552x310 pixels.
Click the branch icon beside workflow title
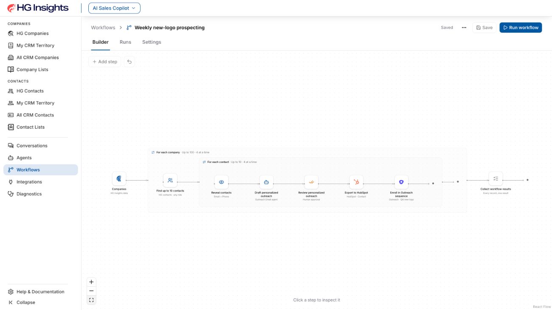click(x=129, y=28)
